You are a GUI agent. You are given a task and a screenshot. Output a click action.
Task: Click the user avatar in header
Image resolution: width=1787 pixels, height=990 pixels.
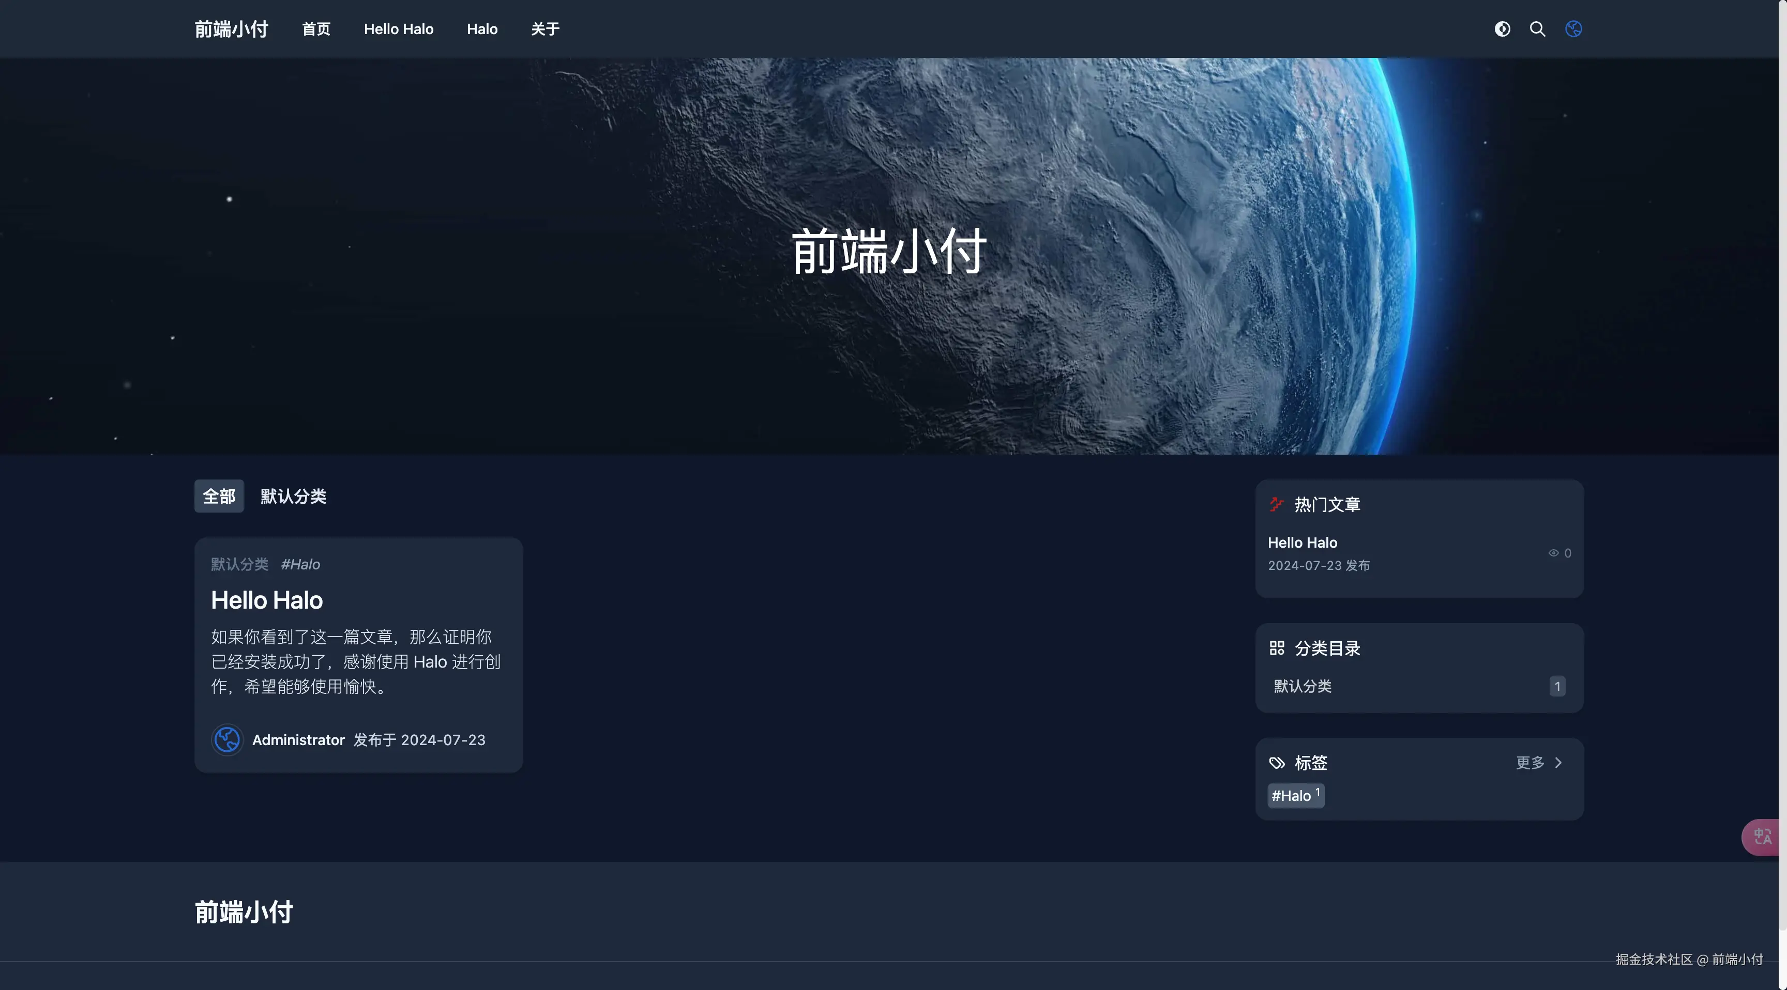tap(1573, 29)
